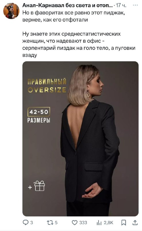The height and width of the screenshot is (231, 142).
Task: Click the like count 333
Action: point(83,222)
